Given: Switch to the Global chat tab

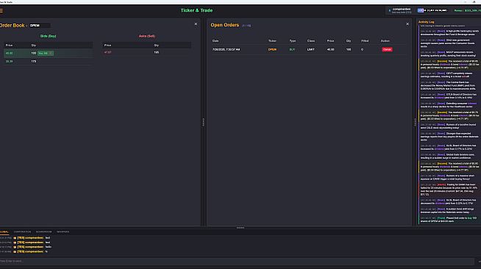Looking at the screenshot, I should coord(4,232).
